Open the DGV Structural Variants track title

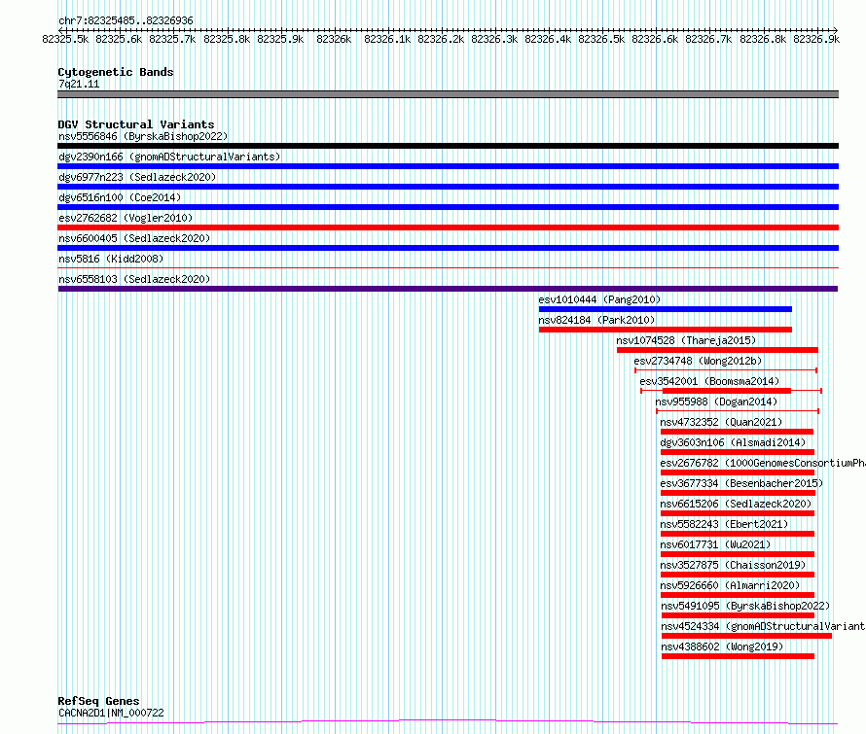click(x=136, y=124)
